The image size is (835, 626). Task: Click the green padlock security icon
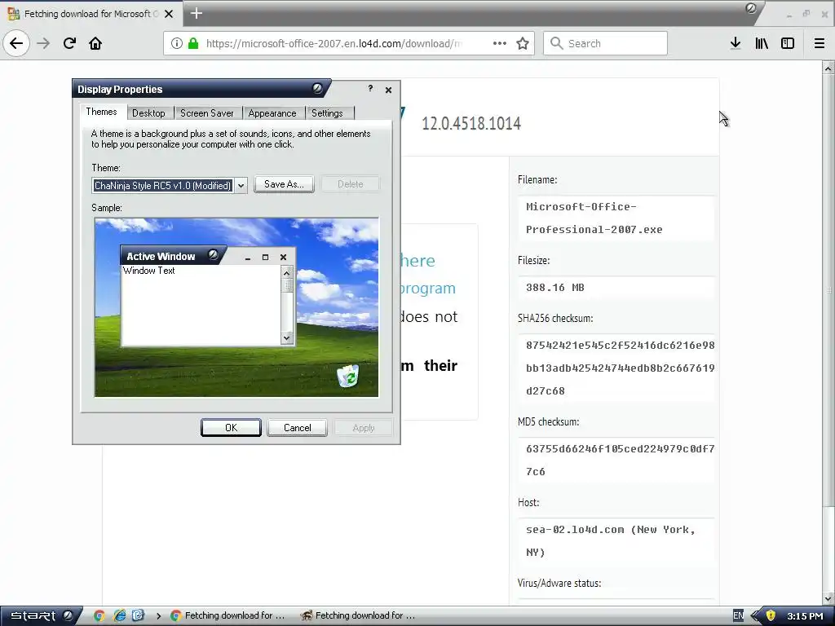pyautogui.click(x=193, y=43)
